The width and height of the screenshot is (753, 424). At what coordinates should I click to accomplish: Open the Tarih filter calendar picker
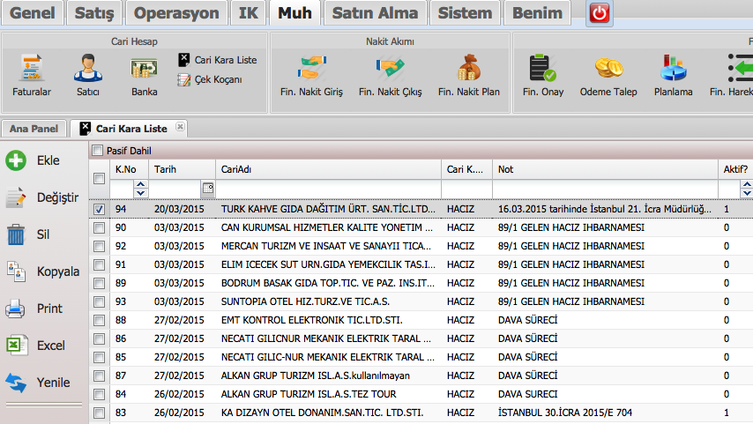point(208,189)
